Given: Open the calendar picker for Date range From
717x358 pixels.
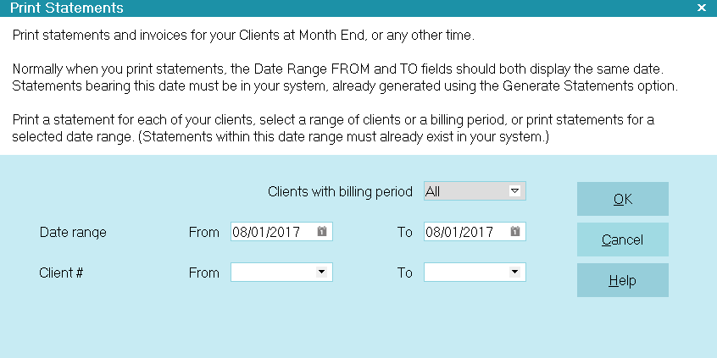Looking at the screenshot, I should click(x=322, y=232).
